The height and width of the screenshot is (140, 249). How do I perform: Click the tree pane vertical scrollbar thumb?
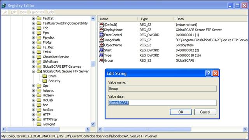point(93,64)
